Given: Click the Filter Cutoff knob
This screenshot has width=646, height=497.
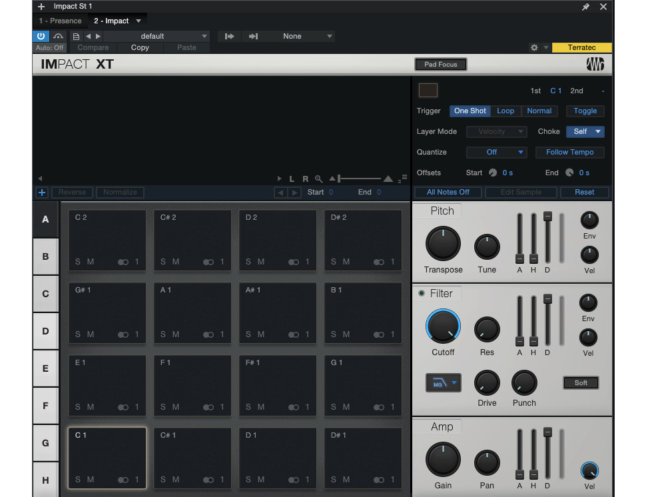Looking at the screenshot, I should tap(443, 326).
